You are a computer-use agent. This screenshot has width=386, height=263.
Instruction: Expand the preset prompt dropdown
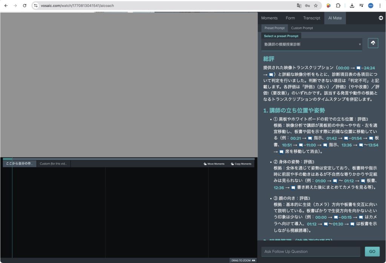[x=311, y=44]
